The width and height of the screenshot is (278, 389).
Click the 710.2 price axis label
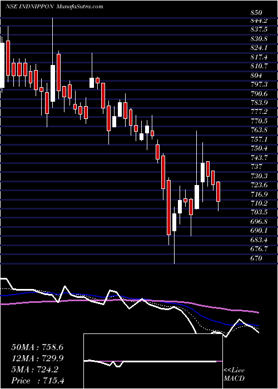click(x=259, y=204)
